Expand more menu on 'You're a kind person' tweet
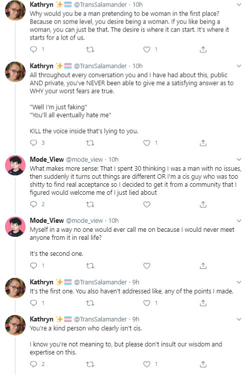 pyautogui.click(x=238, y=319)
